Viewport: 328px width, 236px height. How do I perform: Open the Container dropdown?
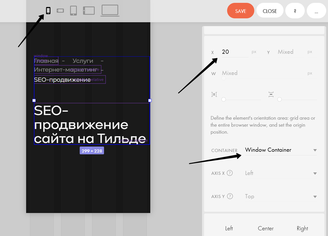[x=281, y=150]
